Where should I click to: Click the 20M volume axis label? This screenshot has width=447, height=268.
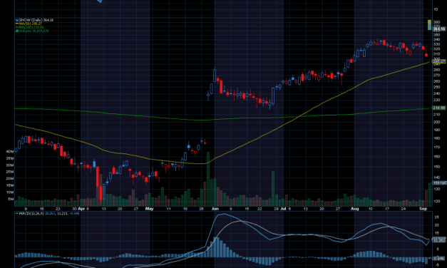point(10,178)
